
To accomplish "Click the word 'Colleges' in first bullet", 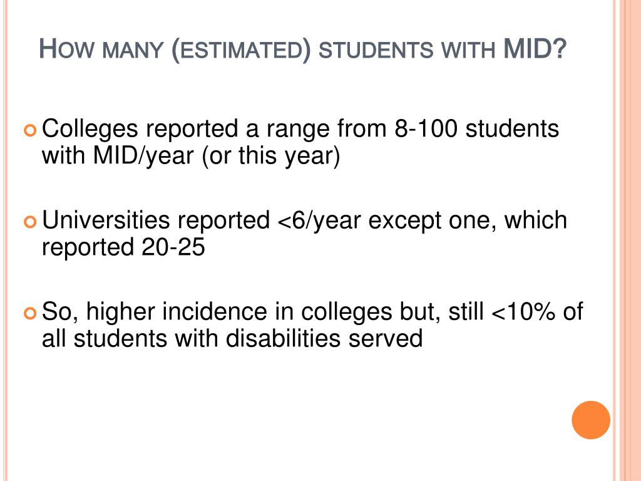I will coord(90,130).
